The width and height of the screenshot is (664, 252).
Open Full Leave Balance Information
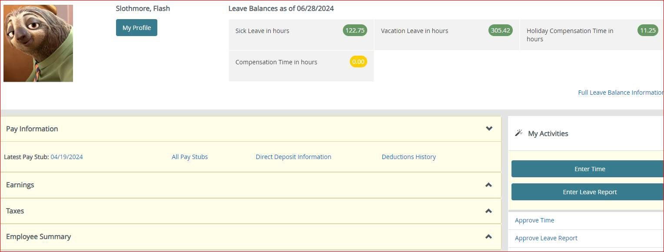tap(620, 92)
